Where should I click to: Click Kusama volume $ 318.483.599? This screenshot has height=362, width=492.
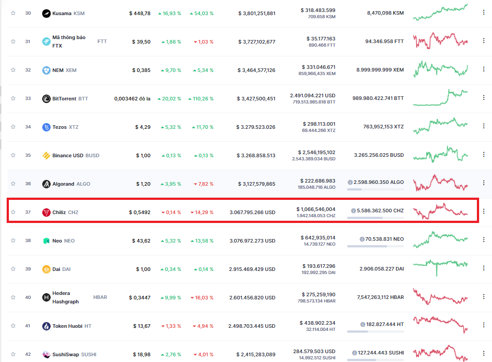tap(318, 10)
